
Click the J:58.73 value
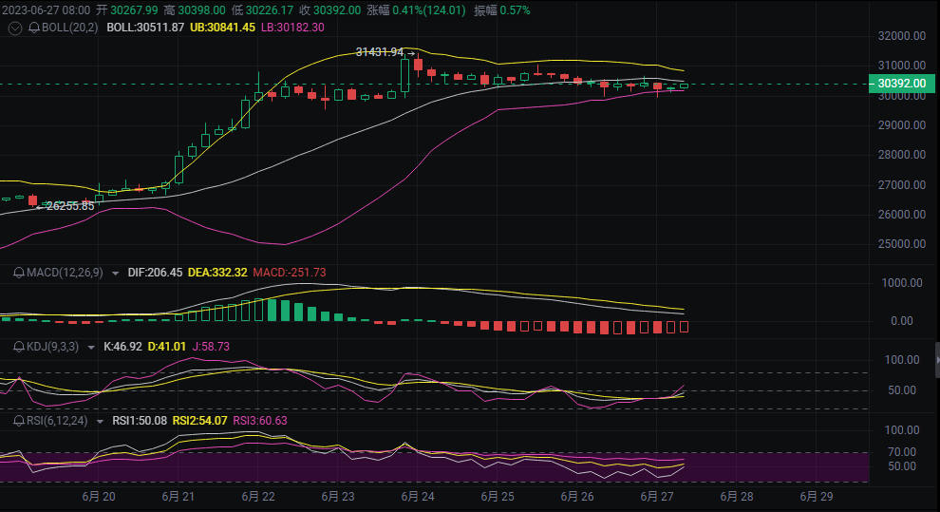[211, 347]
